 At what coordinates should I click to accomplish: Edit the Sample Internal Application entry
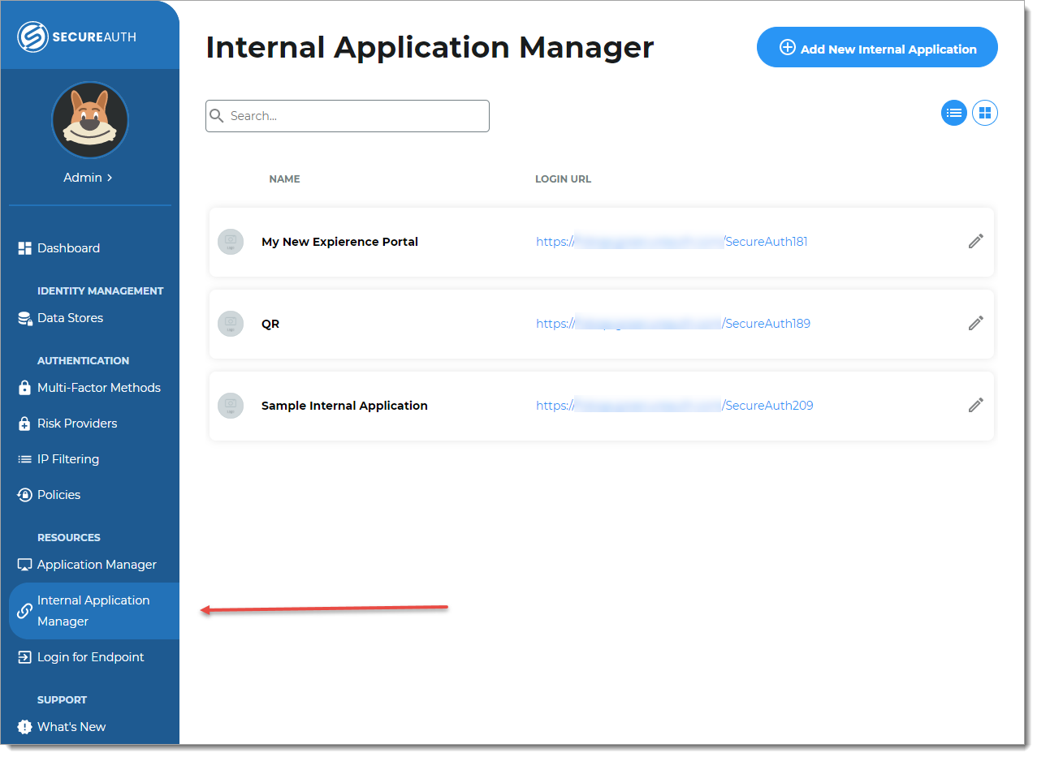click(x=975, y=405)
